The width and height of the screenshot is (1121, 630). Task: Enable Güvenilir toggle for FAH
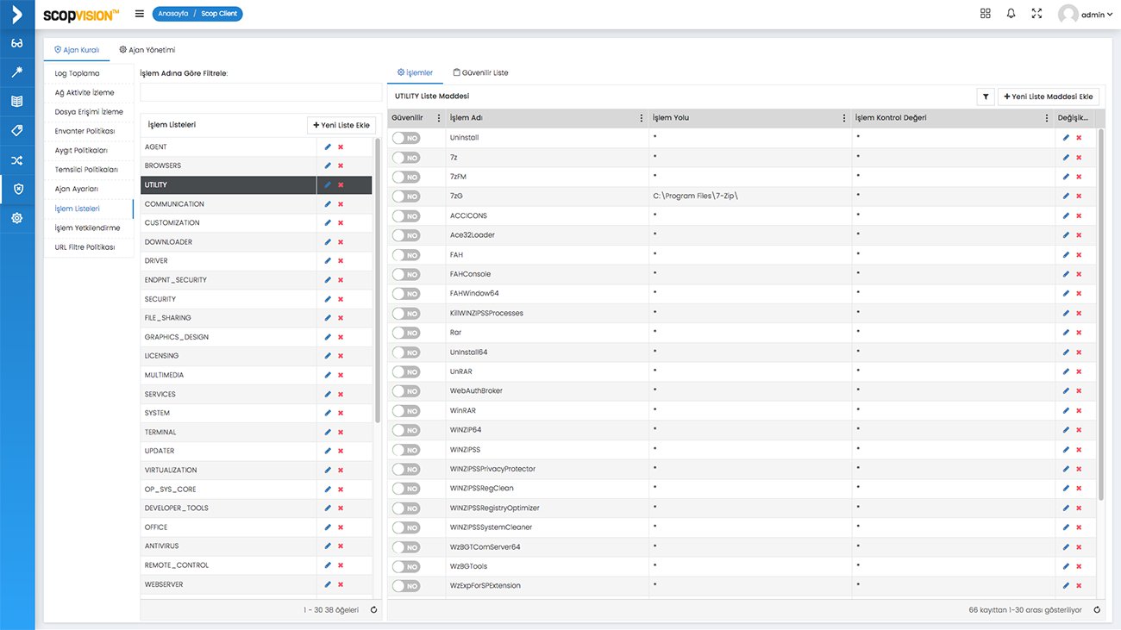coord(406,255)
